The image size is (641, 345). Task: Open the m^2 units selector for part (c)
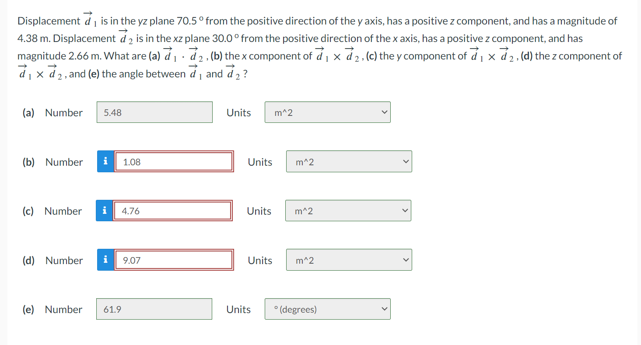(x=348, y=210)
